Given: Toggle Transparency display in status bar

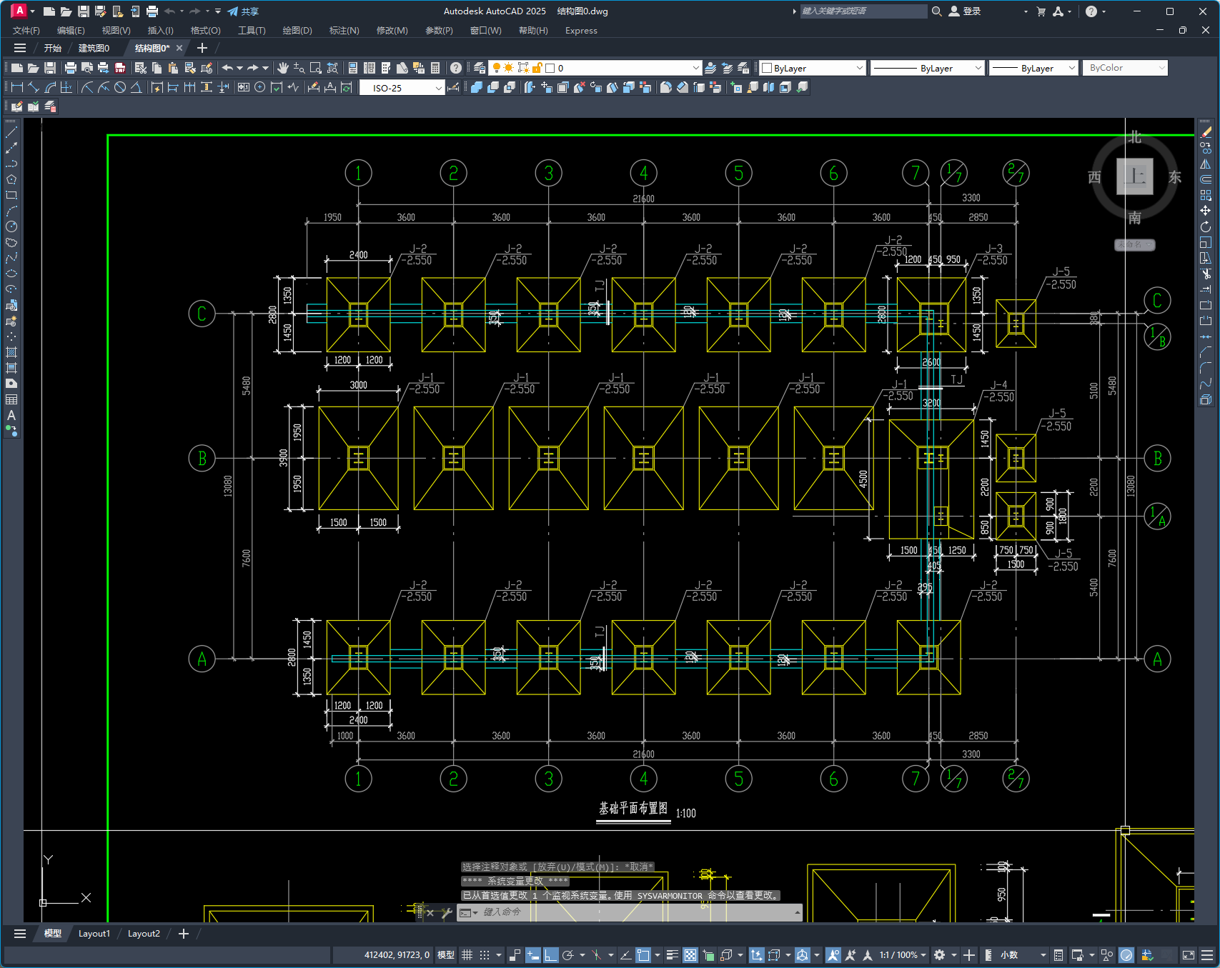Looking at the screenshot, I should pos(690,955).
